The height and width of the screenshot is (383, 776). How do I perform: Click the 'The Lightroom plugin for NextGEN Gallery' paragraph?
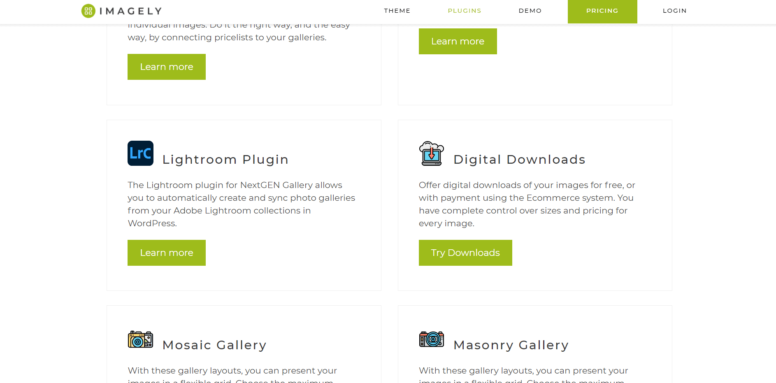241,204
